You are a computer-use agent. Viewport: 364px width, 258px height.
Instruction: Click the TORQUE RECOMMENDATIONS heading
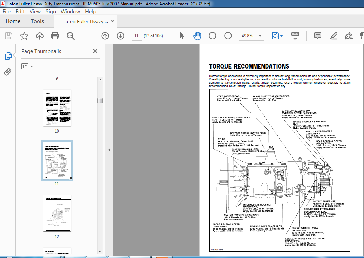pyautogui.click(x=249, y=66)
